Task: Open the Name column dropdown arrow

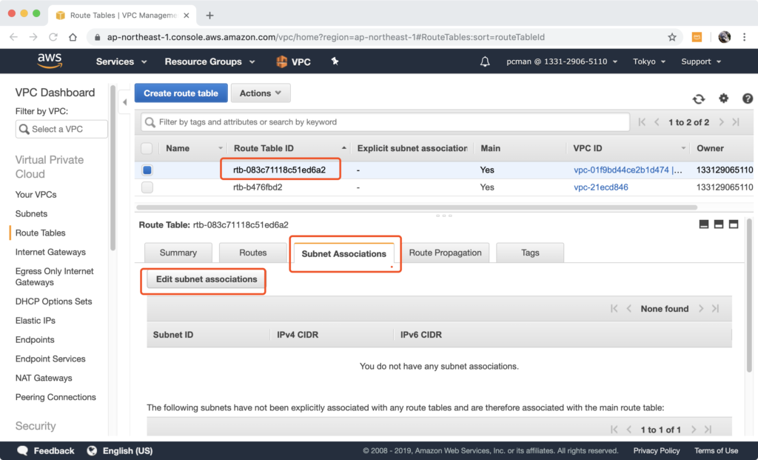Action: tap(221, 148)
